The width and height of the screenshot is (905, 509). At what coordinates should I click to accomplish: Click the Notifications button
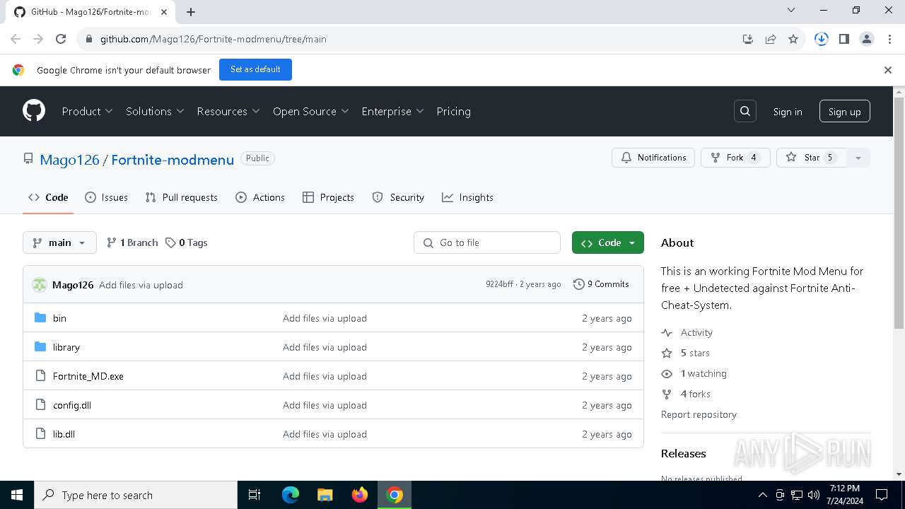[653, 158]
